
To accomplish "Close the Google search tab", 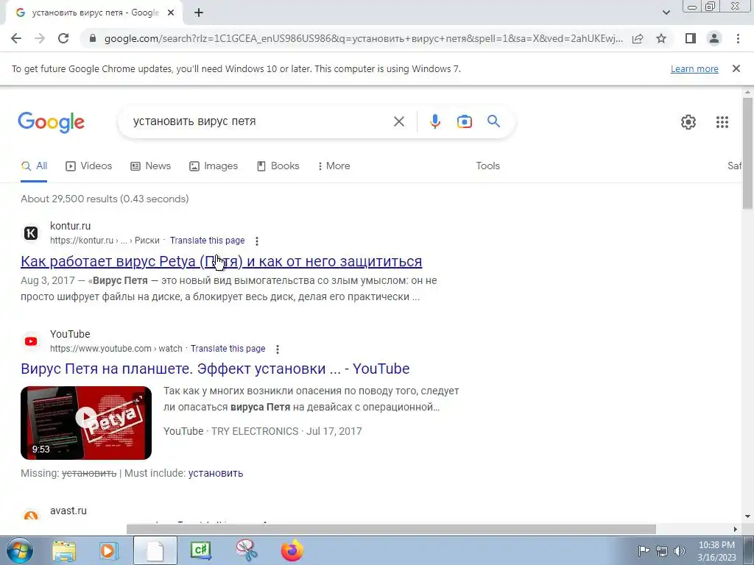I will 171,13.
